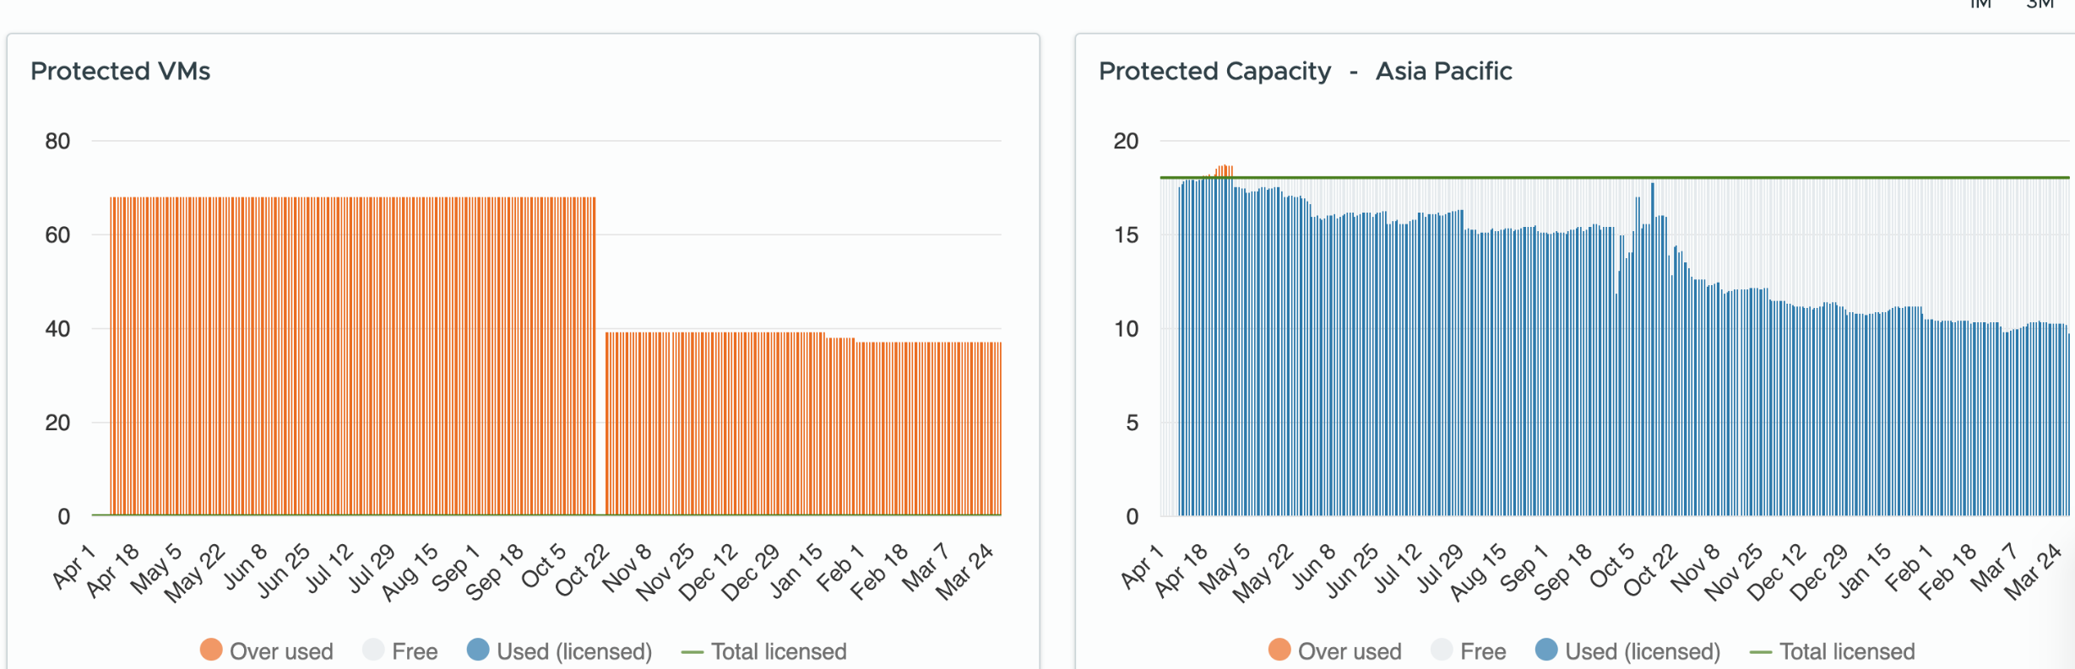Click green Total licensed dash in Protected Capacity legend

point(1760,652)
